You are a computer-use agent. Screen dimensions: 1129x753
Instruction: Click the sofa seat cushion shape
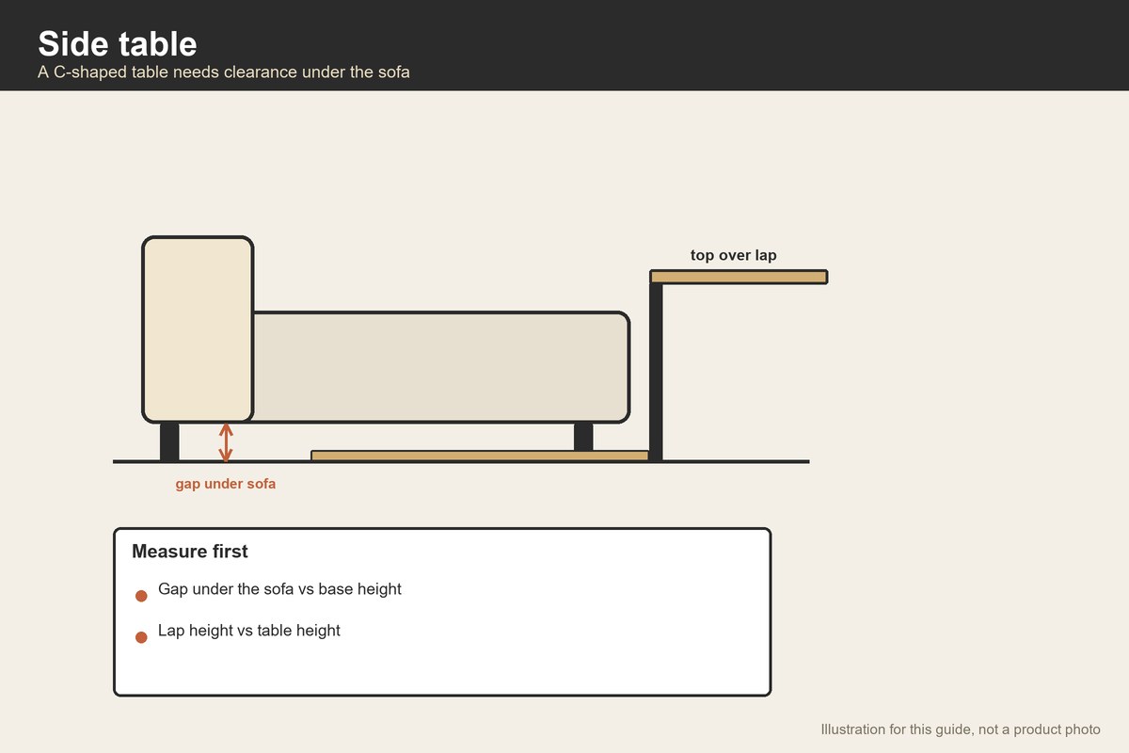tap(441, 366)
